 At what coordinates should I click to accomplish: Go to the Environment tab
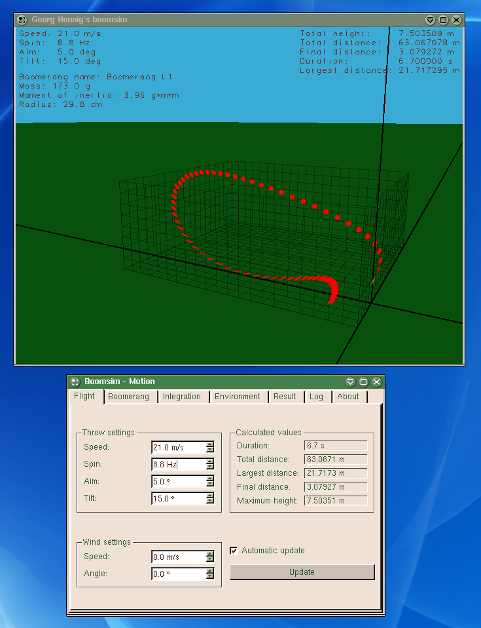238,397
